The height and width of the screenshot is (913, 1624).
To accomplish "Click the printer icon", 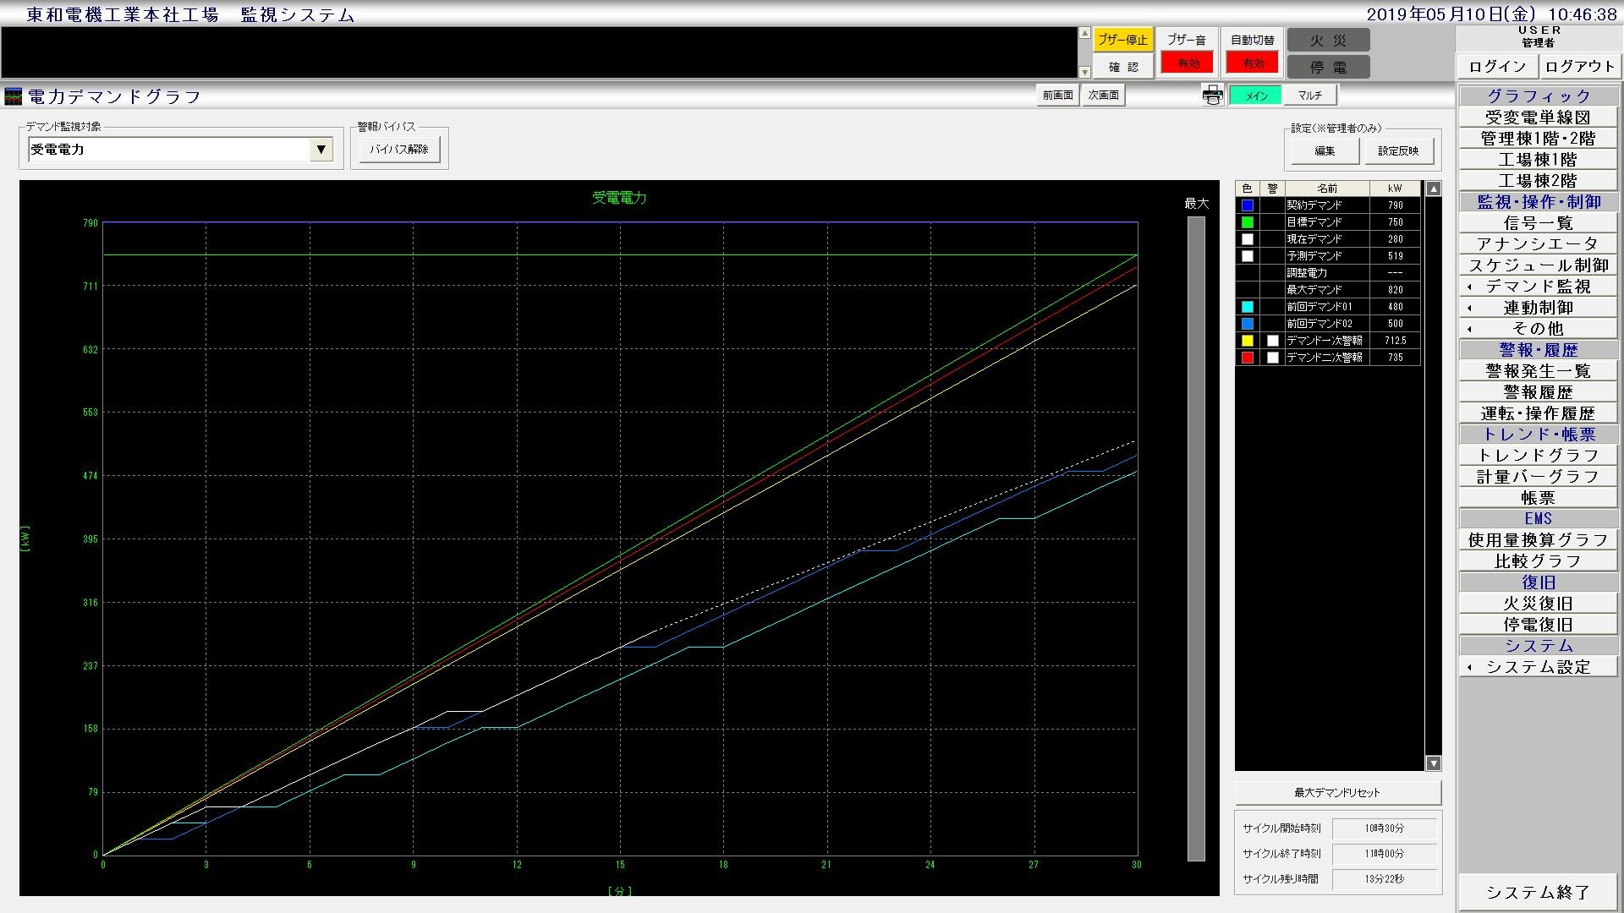I will point(1213,96).
